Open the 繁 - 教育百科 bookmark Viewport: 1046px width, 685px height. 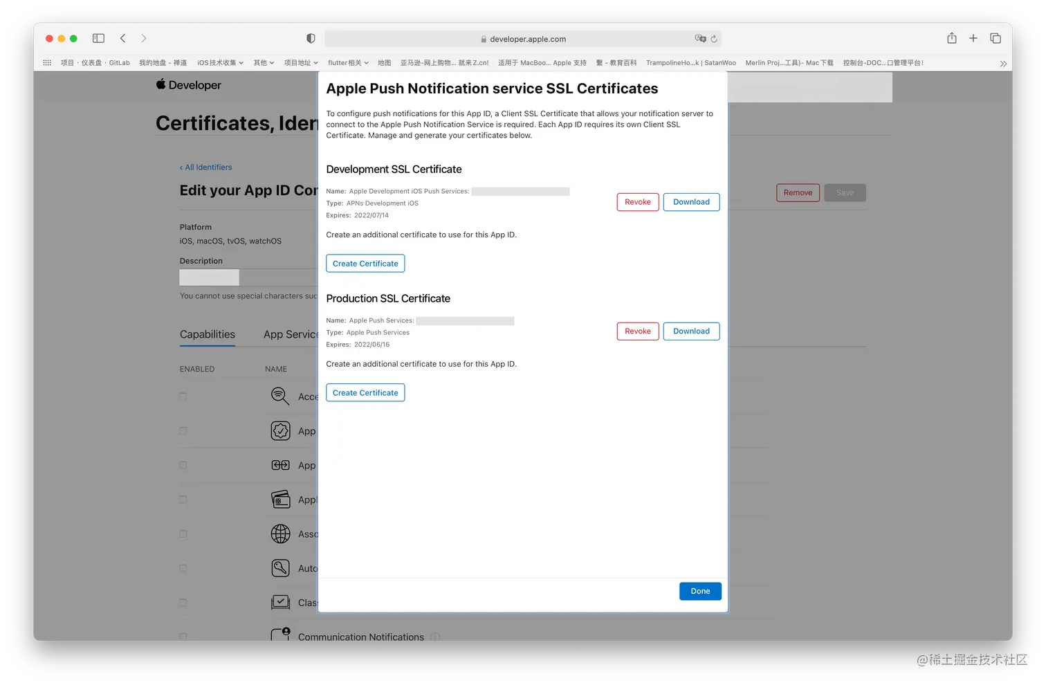pyautogui.click(x=616, y=62)
